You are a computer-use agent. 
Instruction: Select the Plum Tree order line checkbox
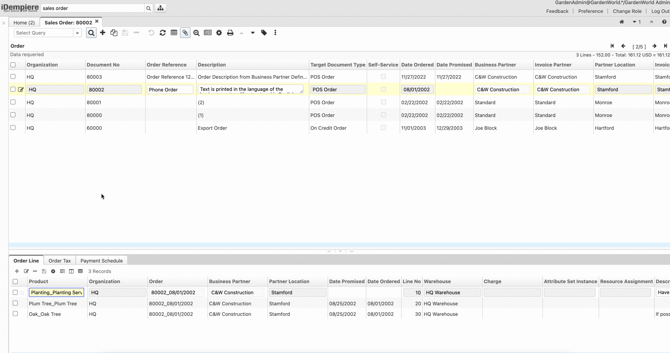point(15,303)
